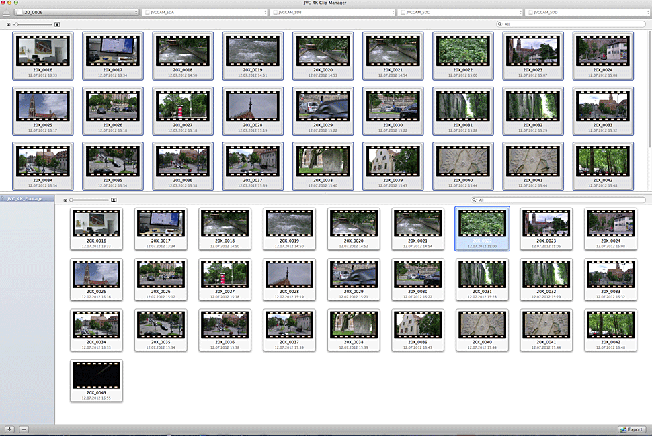The image size is (652, 436).
Task: Click the plus button to add a folder
Action: click(x=9, y=429)
